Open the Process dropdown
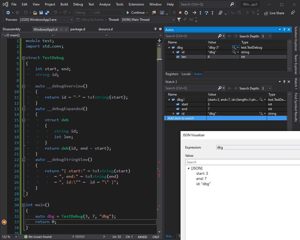This screenshot has width=300, height=240. pyautogui.click(x=72, y=20)
